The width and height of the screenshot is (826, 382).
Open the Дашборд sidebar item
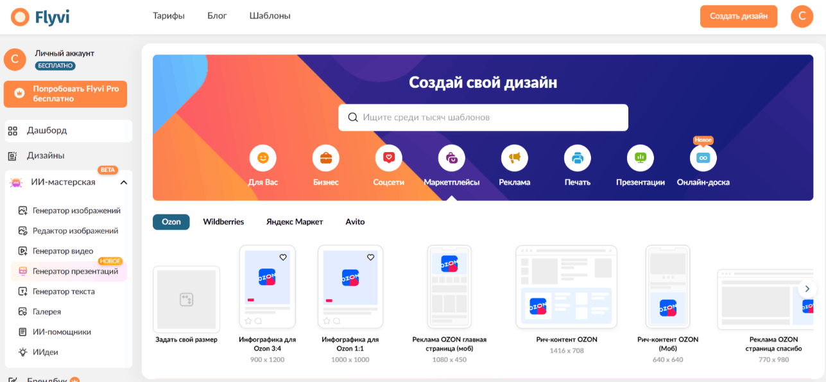(69, 130)
